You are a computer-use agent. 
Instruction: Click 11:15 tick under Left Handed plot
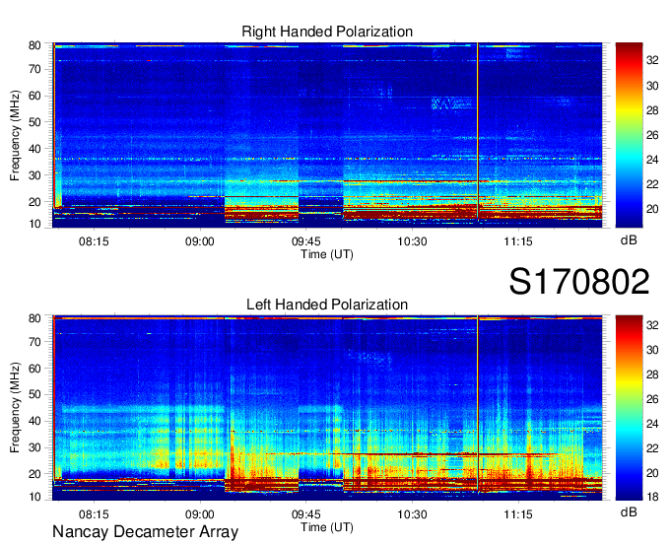(x=518, y=514)
